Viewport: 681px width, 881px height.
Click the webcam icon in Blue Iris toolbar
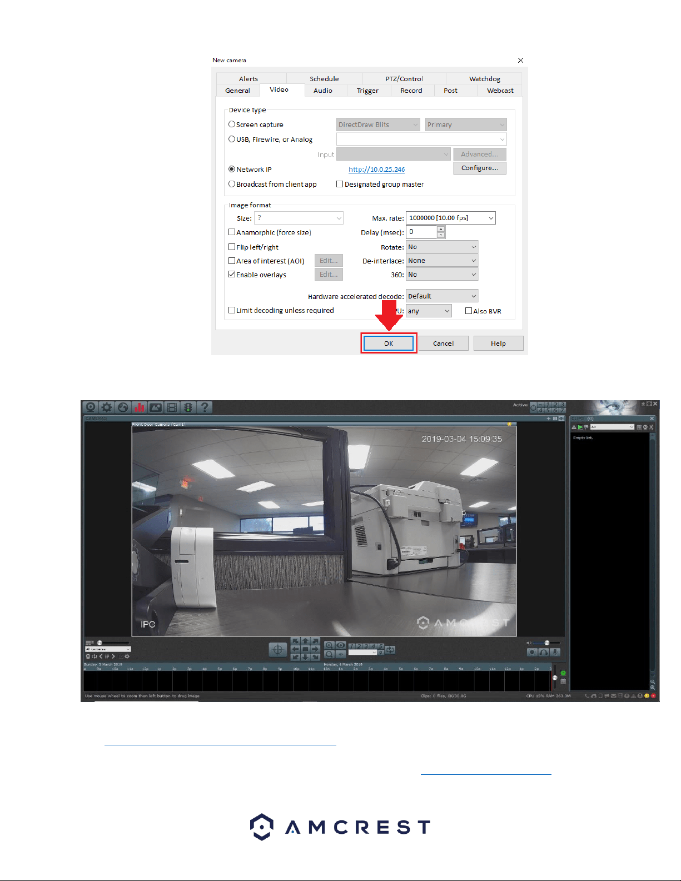pyautogui.click(x=90, y=407)
